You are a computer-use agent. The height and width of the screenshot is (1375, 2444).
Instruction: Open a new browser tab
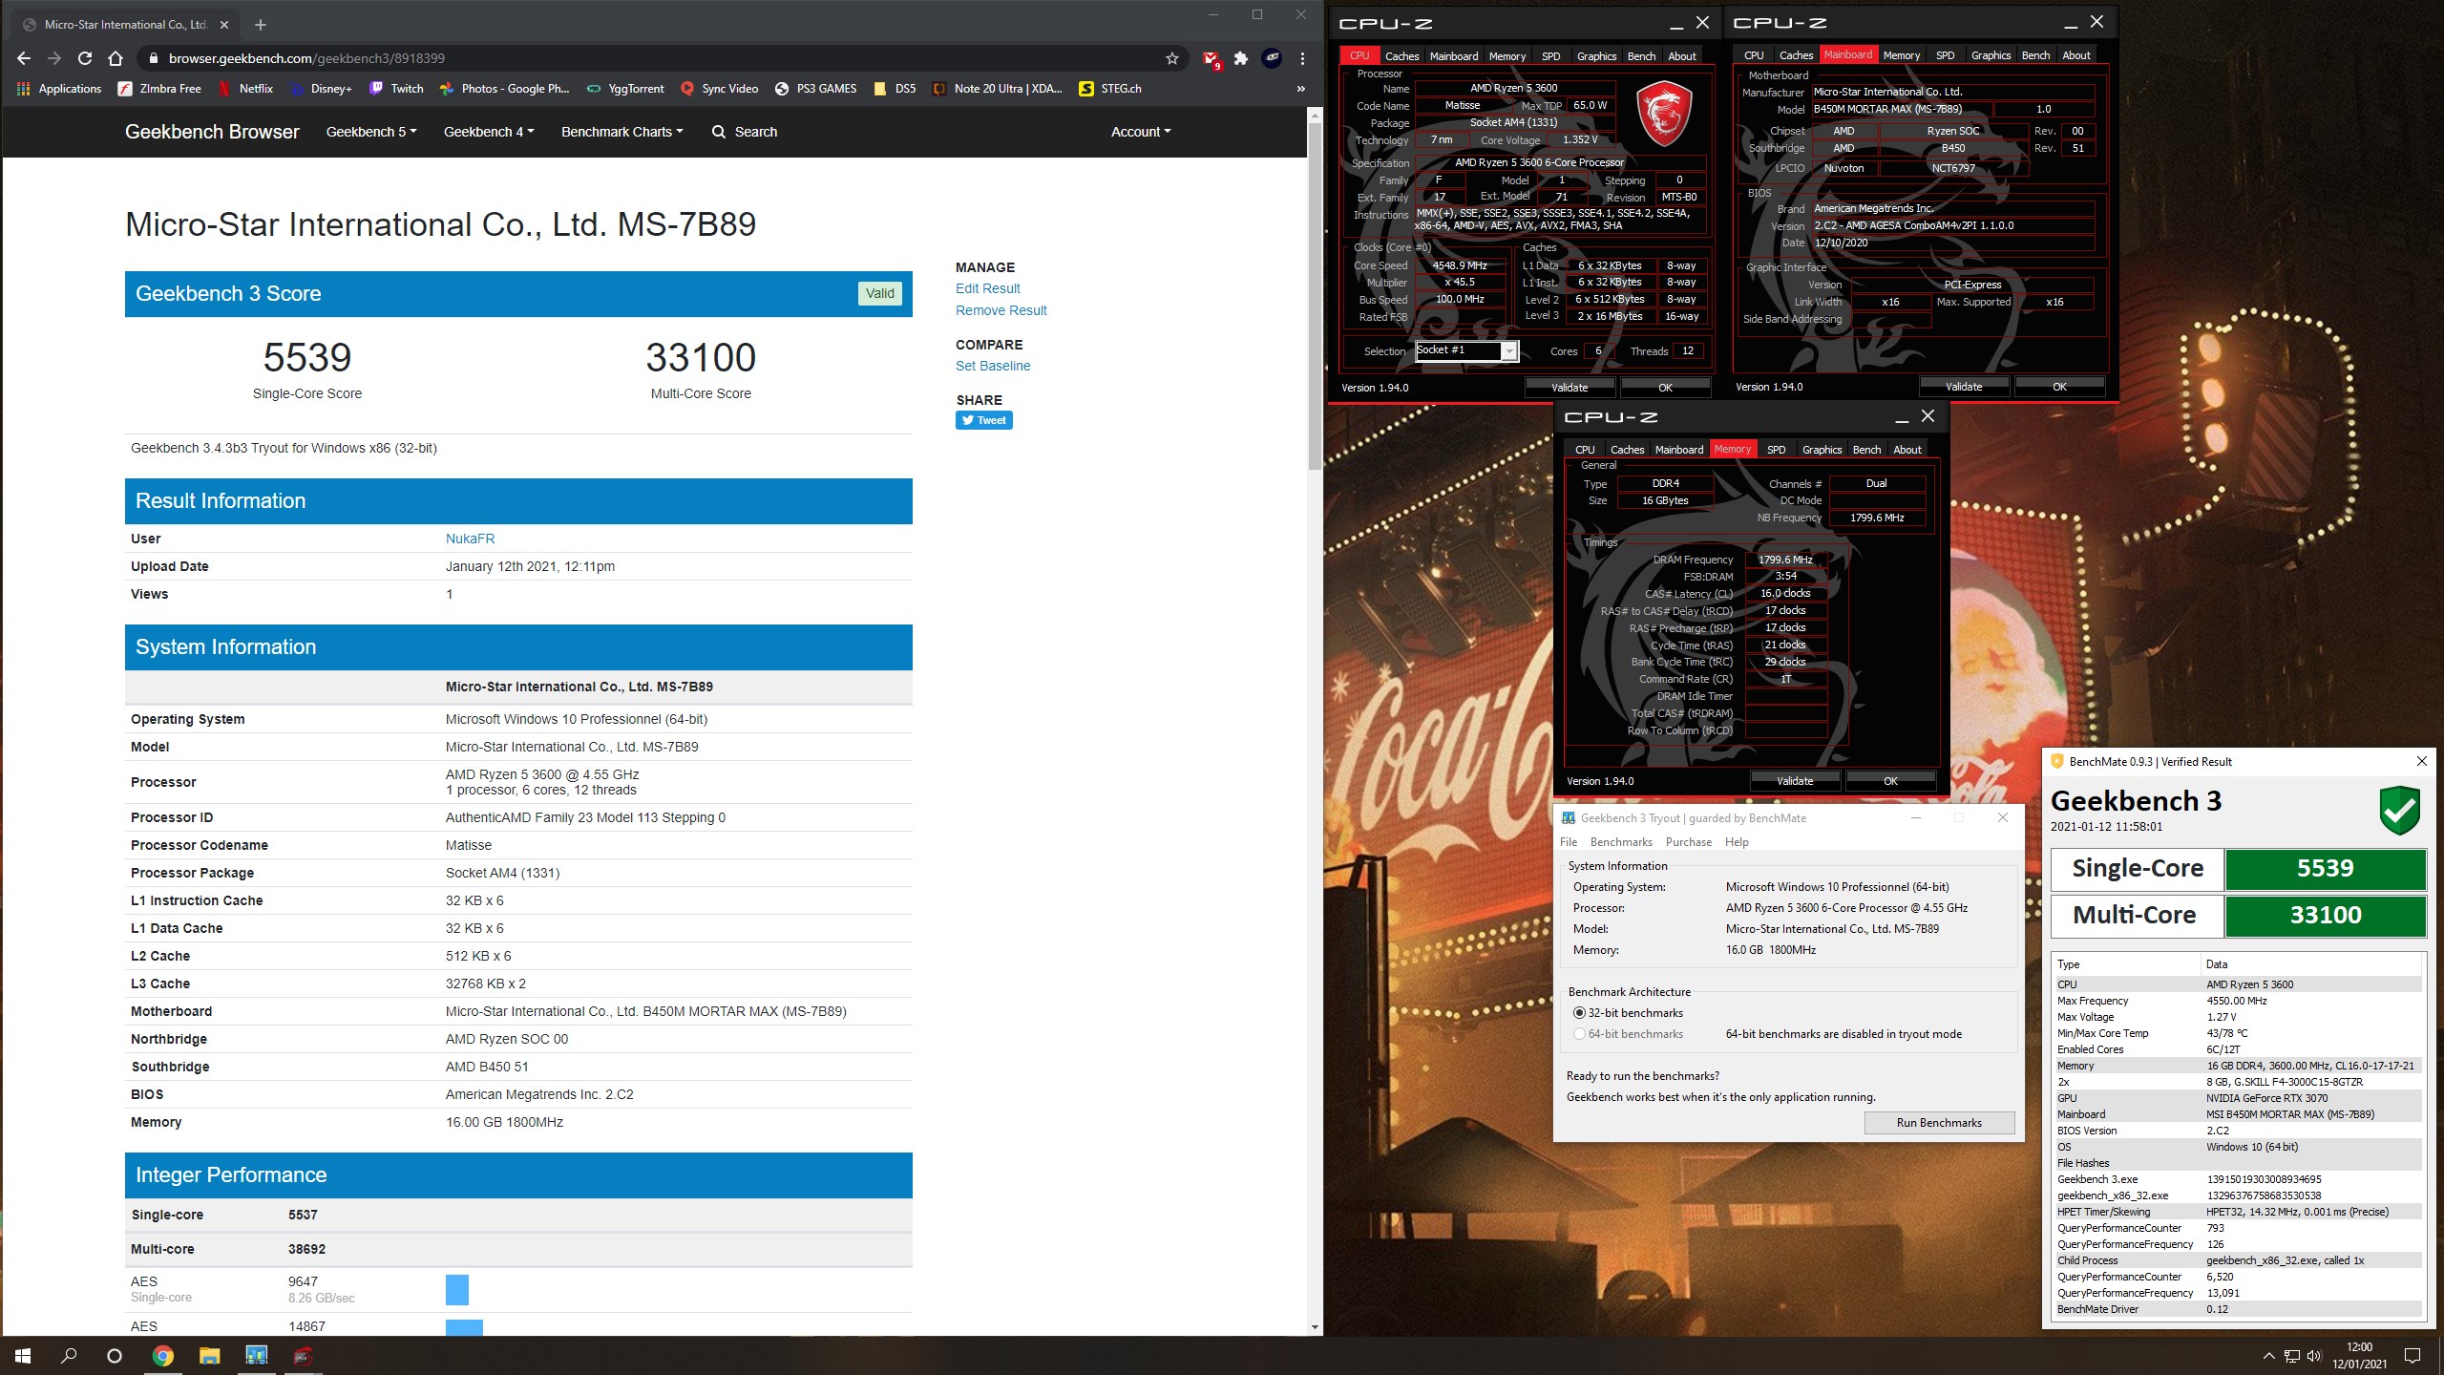(x=261, y=24)
